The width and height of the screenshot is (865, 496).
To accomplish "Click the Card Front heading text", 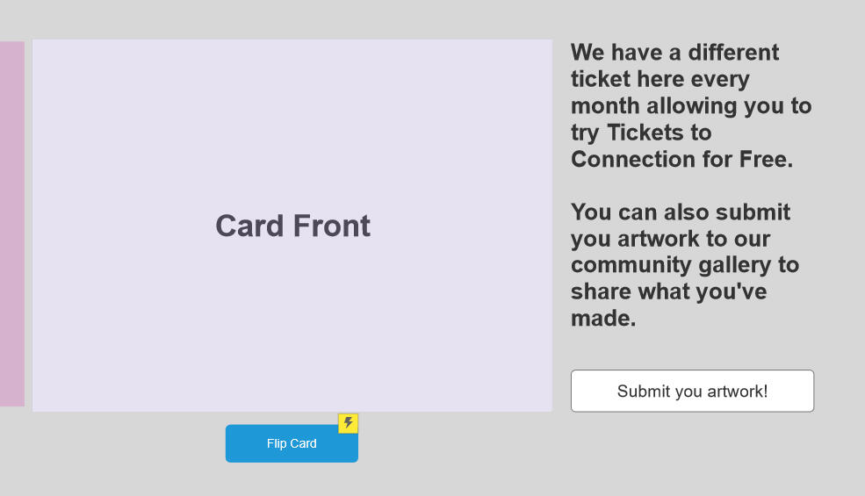I will [292, 226].
